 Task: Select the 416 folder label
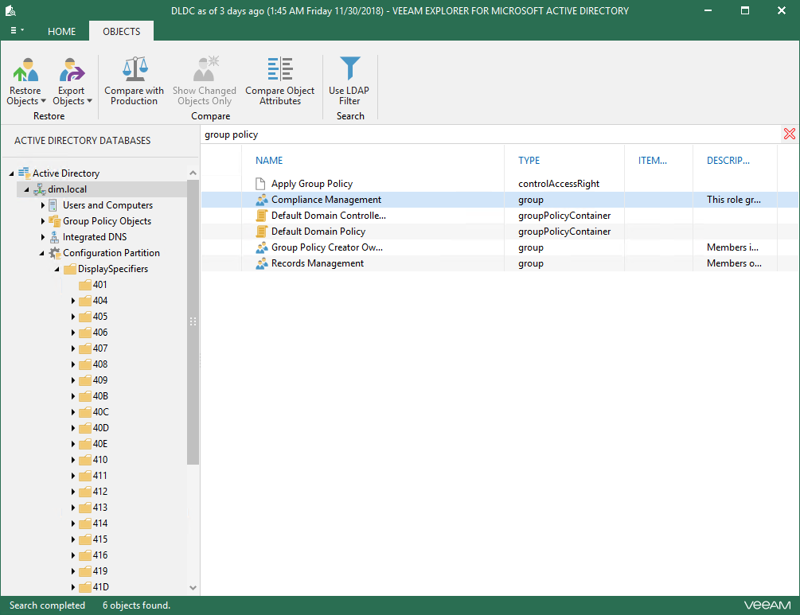coord(100,555)
